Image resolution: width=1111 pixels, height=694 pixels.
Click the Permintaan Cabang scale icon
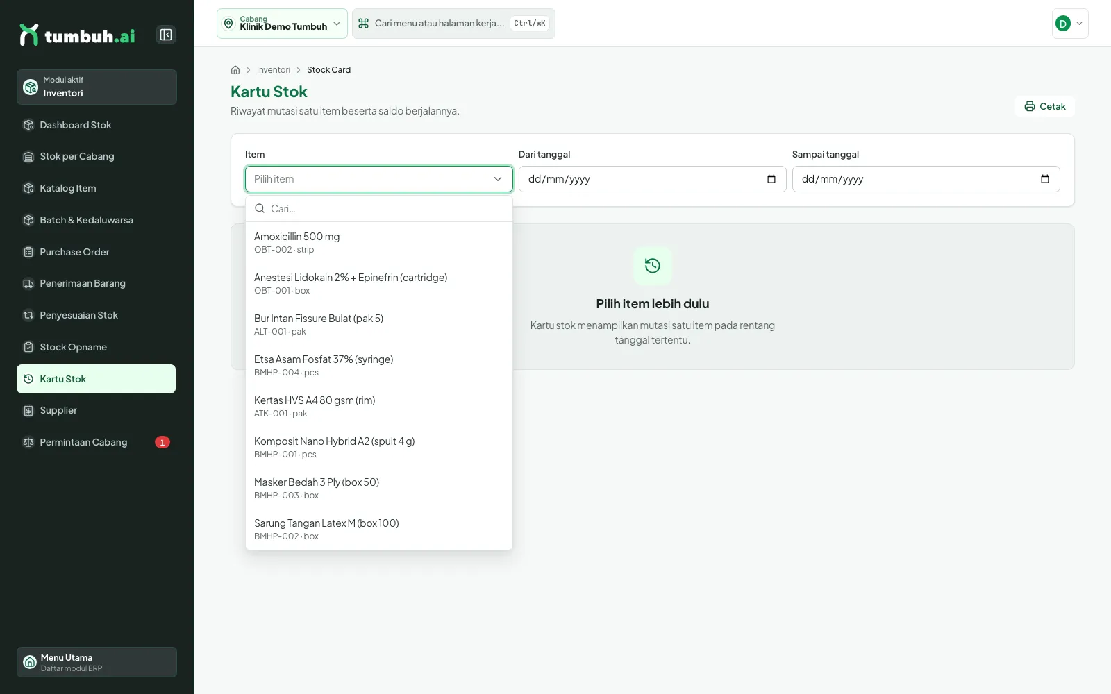pyautogui.click(x=28, y=442)
